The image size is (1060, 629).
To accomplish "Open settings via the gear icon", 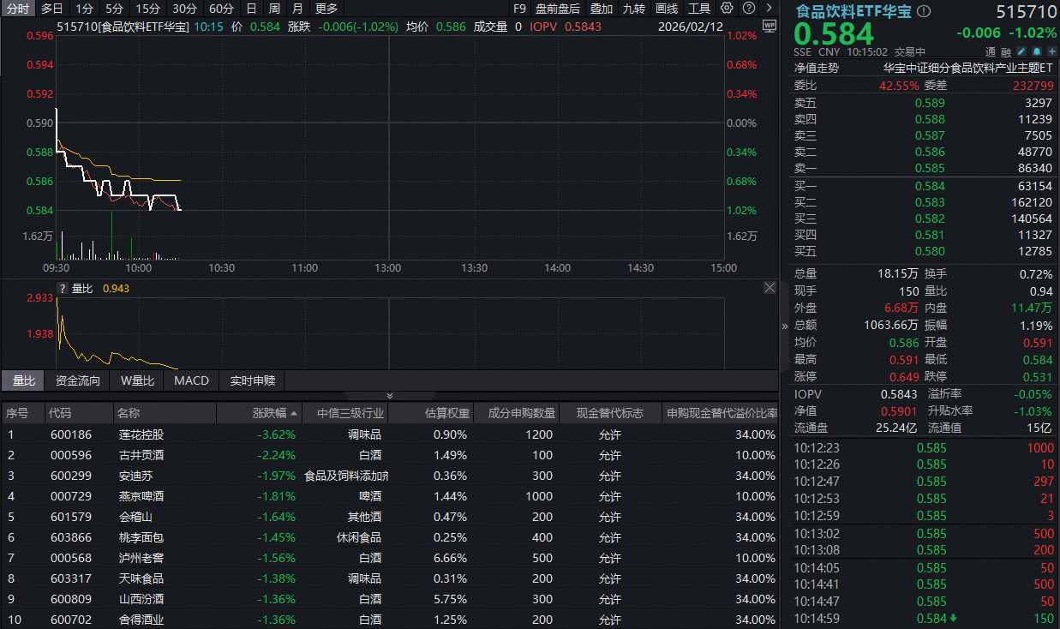I will (726, 8).
